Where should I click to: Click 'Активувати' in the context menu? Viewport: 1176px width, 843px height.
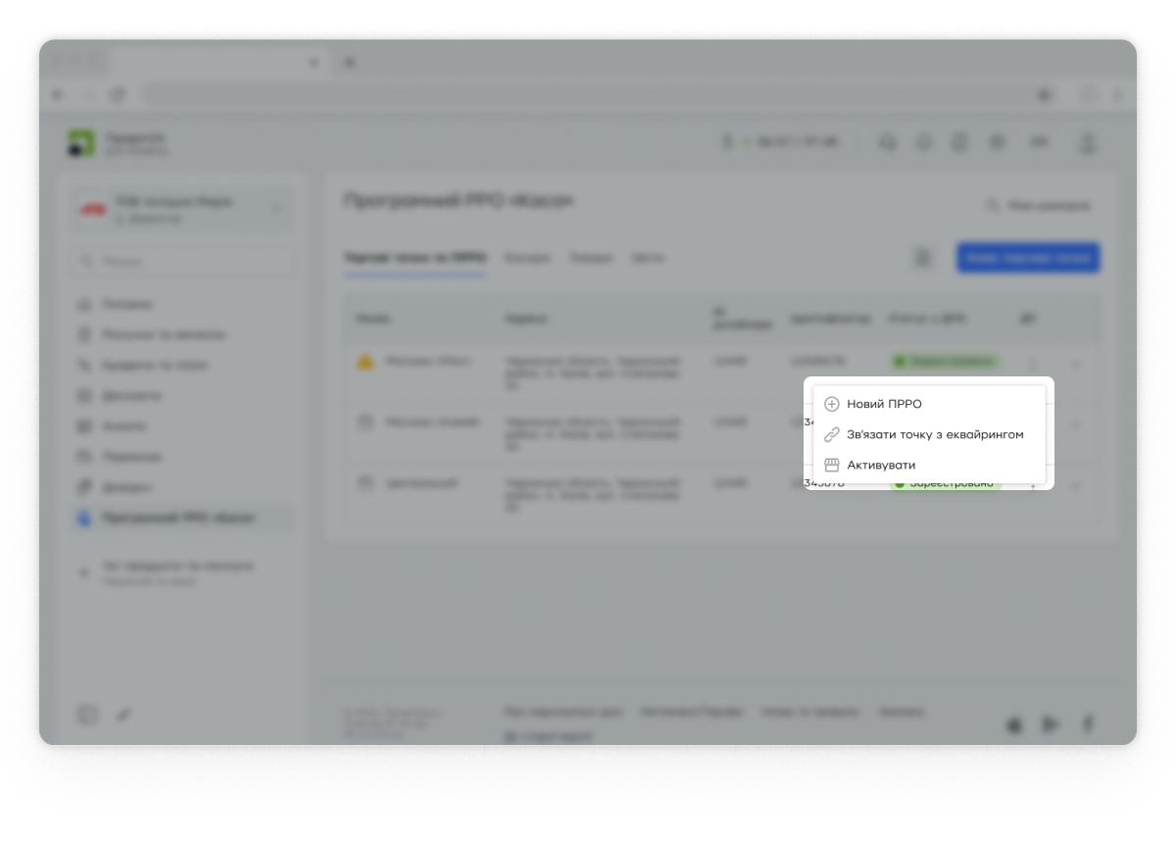880,465
